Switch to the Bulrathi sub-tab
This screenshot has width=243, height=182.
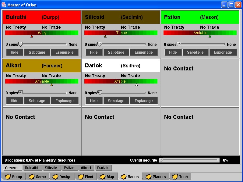click(31, 168)
